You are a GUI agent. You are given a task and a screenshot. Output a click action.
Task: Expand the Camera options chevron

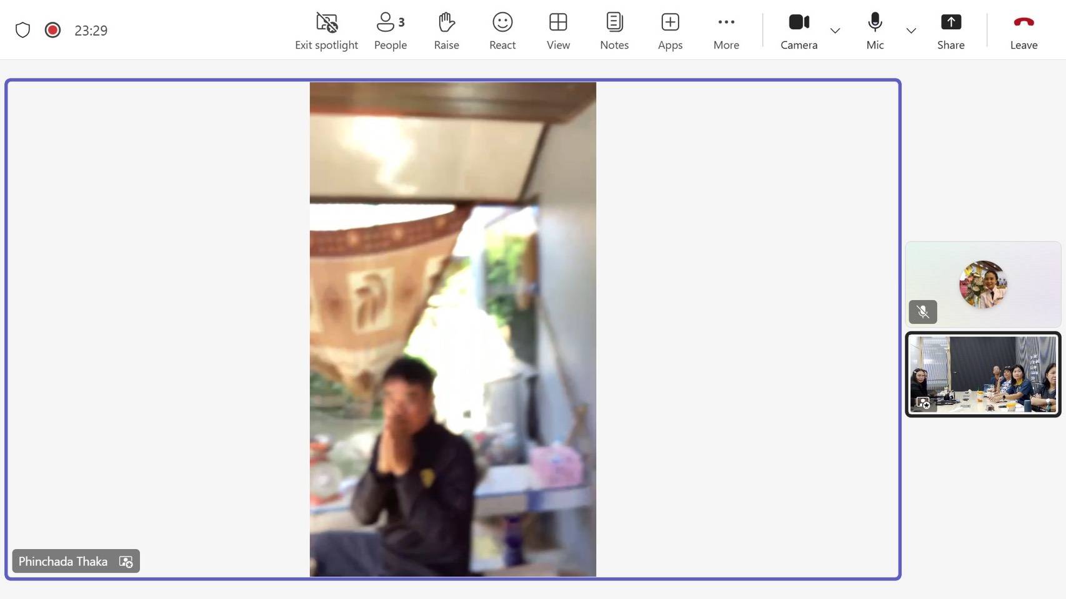pyautogui.click(x=835, y=31)
